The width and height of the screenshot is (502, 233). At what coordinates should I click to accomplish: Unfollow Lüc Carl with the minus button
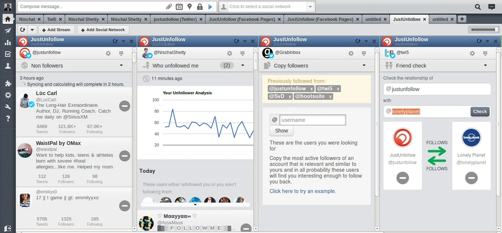pyautogui.click(x=124, y=106)
